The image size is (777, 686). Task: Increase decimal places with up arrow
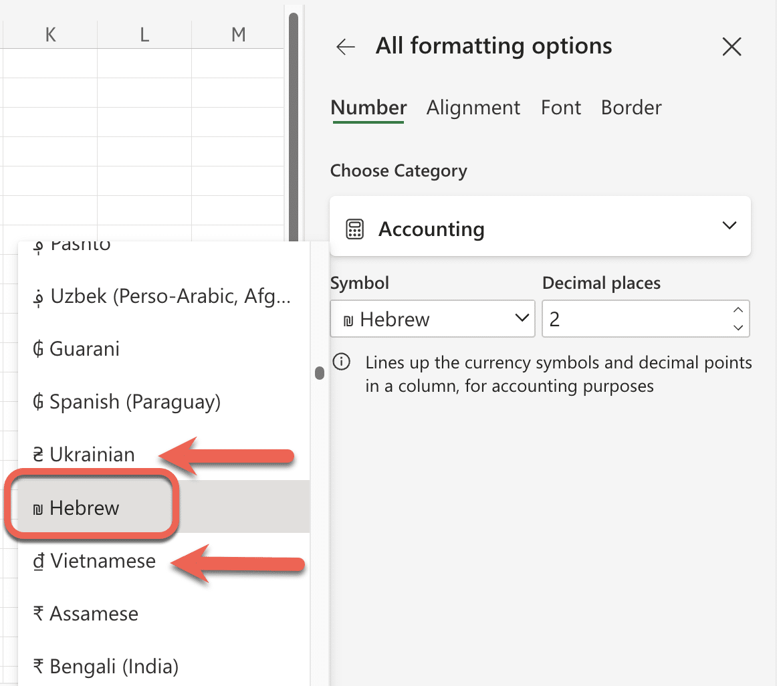coord(738,310)
